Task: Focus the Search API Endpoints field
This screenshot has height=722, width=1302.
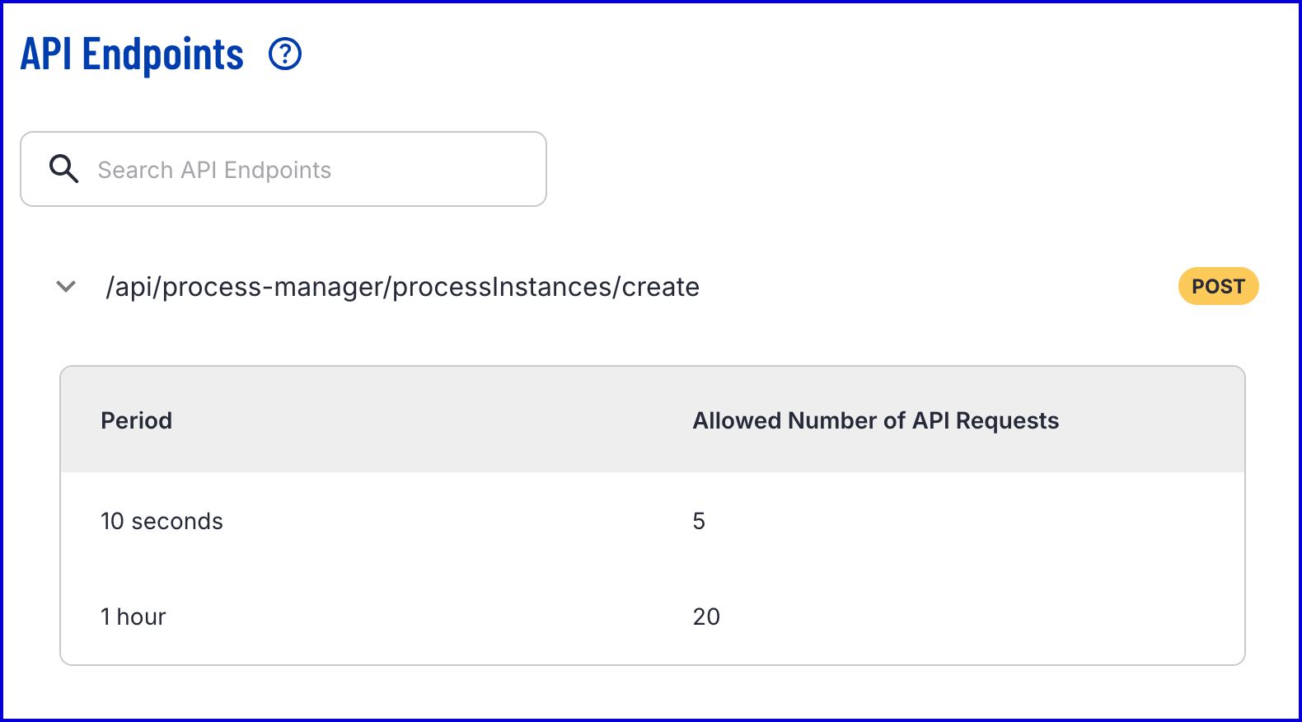Action: coord(283,169)
